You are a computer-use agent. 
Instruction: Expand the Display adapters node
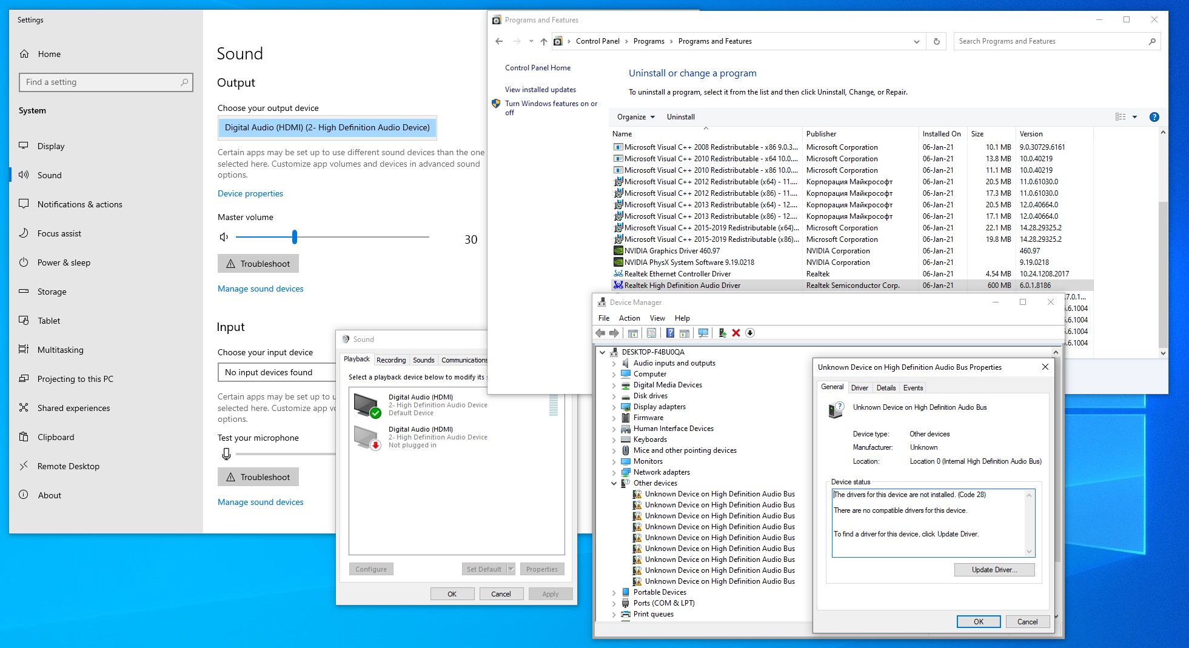(614, 407)
